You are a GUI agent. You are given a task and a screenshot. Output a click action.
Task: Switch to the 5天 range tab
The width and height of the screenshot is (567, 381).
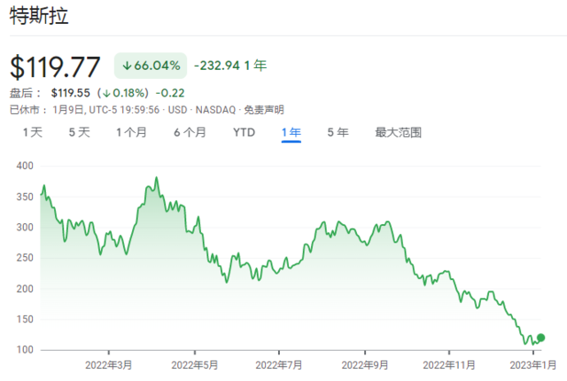click(x=79, y=132)
